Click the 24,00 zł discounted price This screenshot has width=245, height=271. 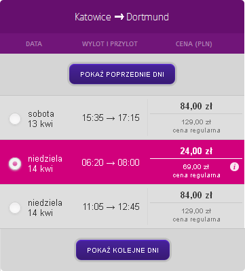(x=196, y=151)
